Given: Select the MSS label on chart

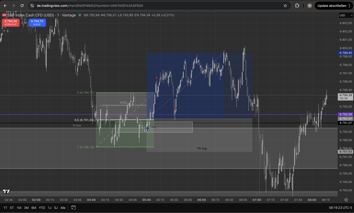Looking at the screenshot, I should coord(123,103).
